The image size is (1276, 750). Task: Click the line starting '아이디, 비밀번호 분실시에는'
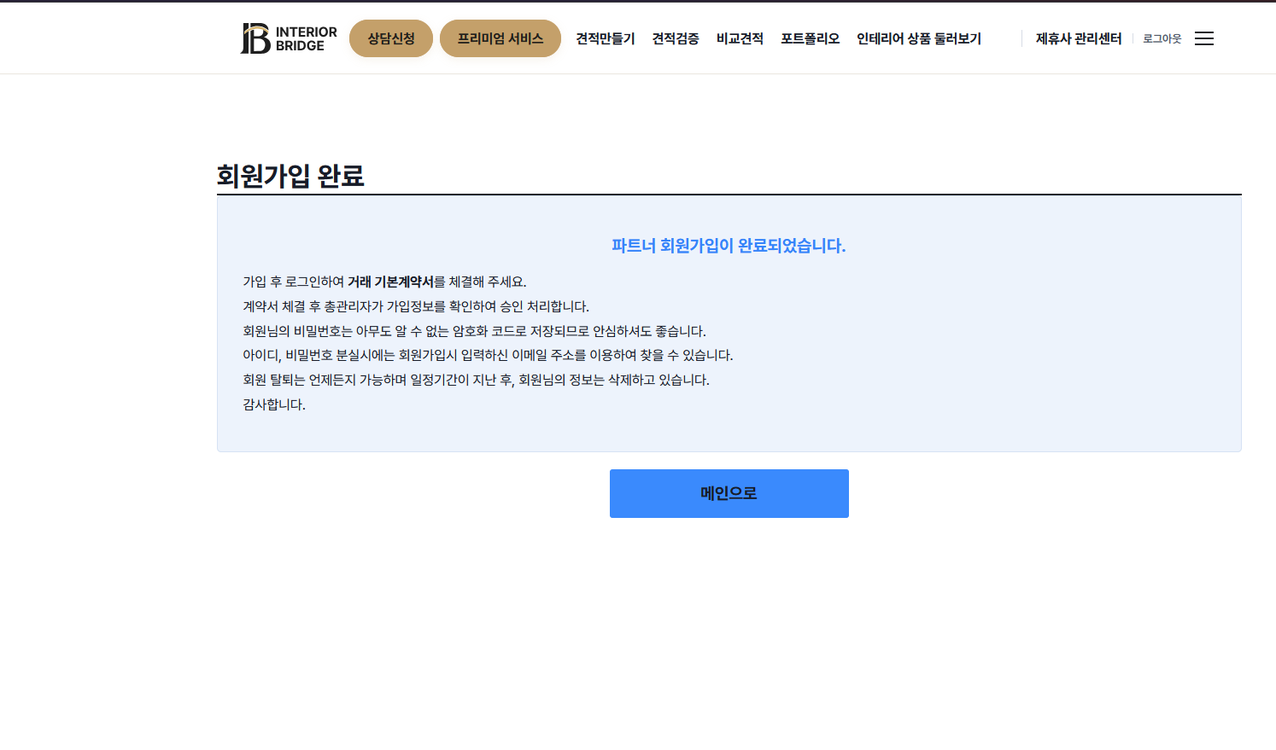pos(488,355)
